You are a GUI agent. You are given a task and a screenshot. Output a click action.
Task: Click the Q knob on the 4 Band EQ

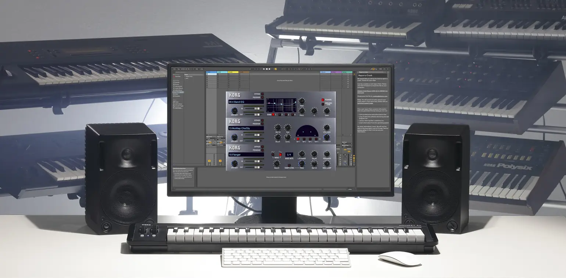pos(314,110)
